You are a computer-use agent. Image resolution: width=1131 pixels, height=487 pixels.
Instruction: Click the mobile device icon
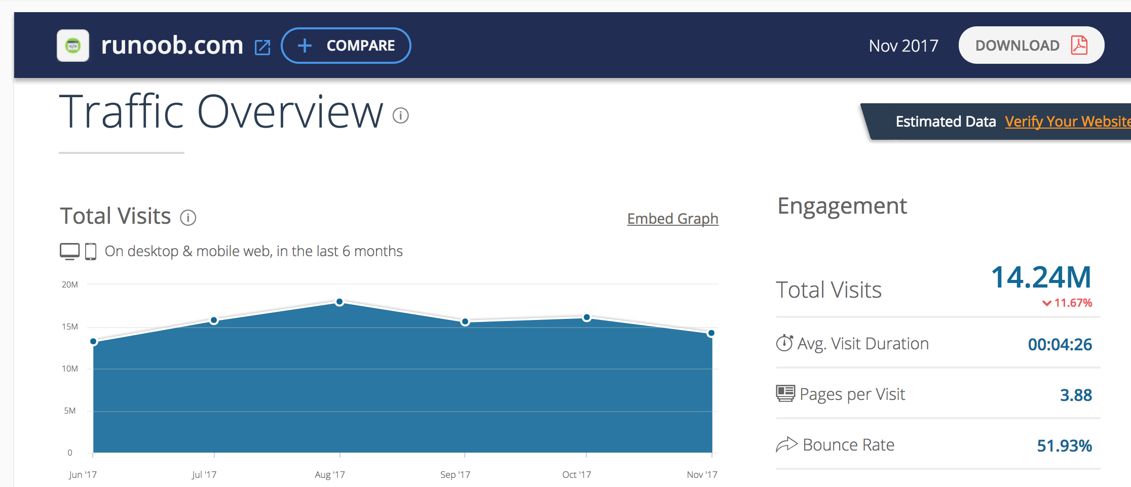tap(91, 251)
